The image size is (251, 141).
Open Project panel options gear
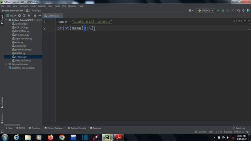[x=35, y=16]
